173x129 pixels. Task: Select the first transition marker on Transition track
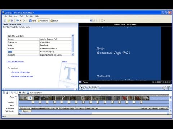(x=33, y=102)
